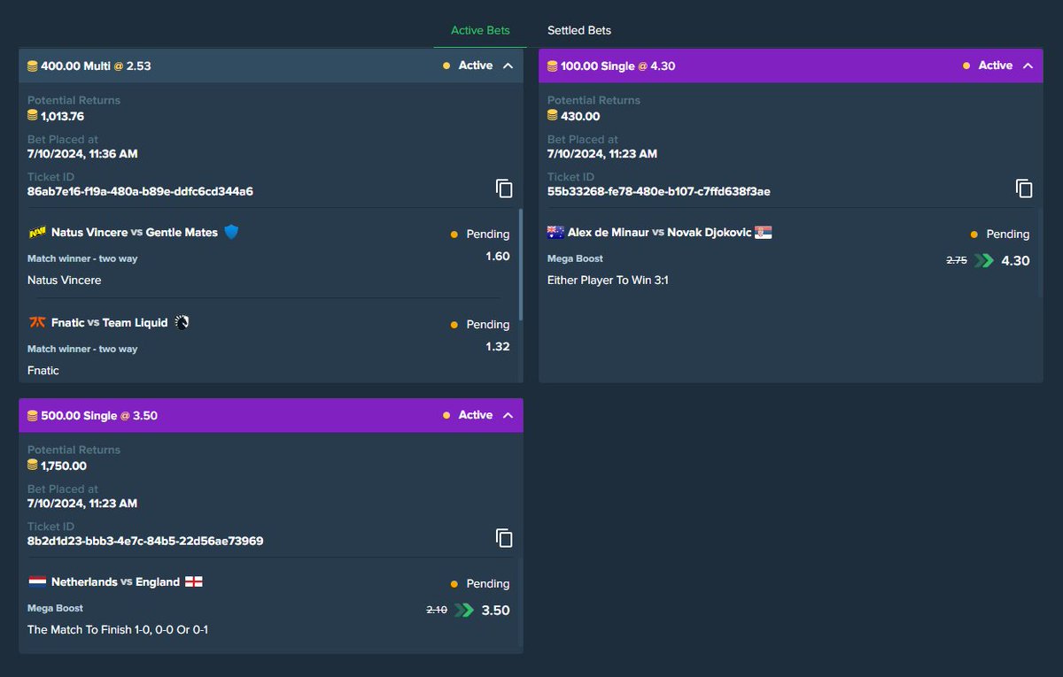Click the Natus Vincere team logo
The width and height of the screenshot is (1063, 677).
(x=37, y=233)
